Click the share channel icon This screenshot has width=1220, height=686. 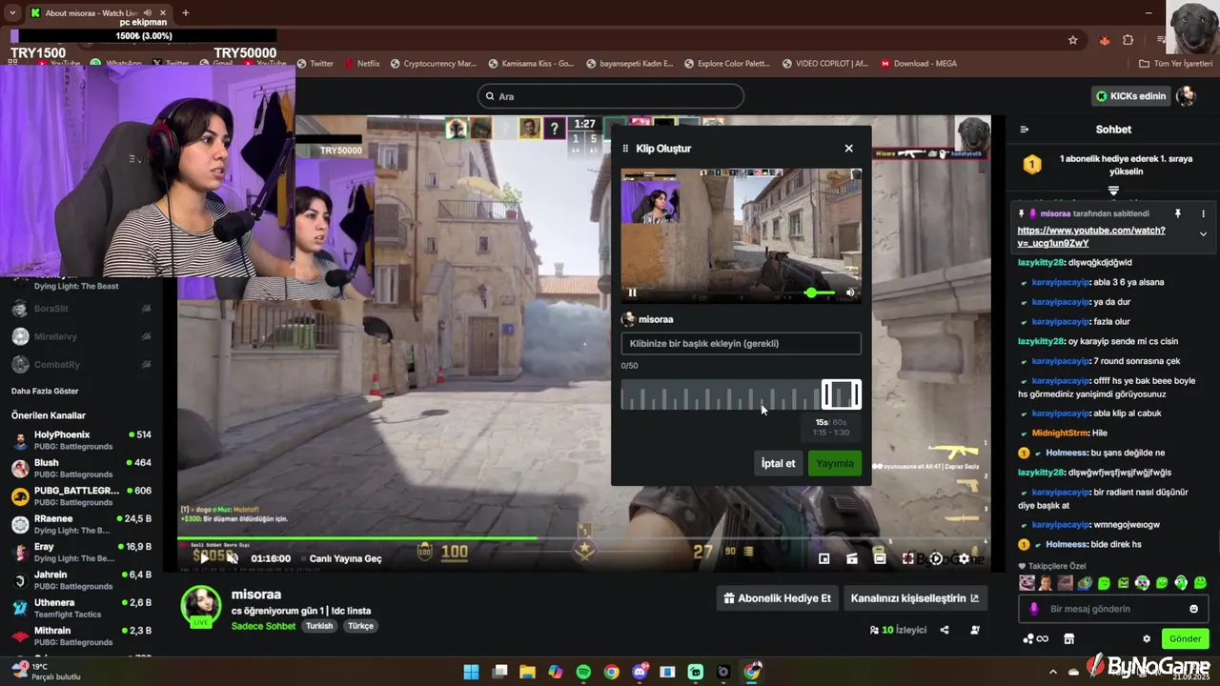click(x=945, y=630)
